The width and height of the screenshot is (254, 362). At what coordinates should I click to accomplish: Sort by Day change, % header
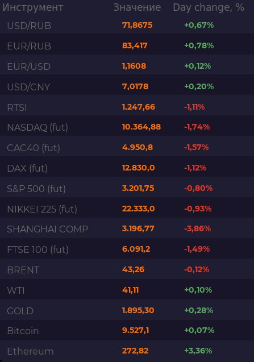209,7
